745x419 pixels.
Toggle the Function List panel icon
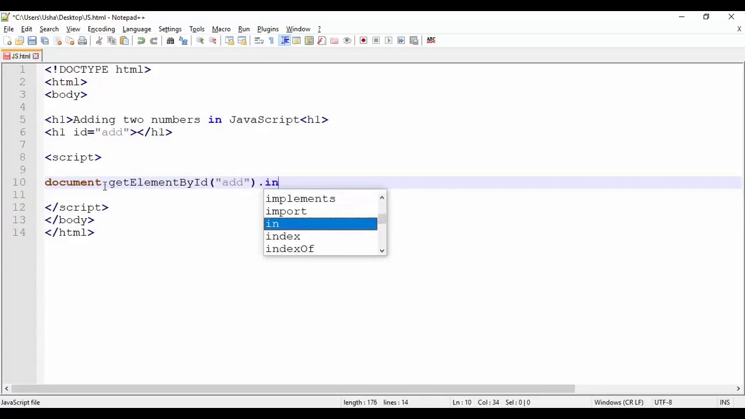(322, 41)
